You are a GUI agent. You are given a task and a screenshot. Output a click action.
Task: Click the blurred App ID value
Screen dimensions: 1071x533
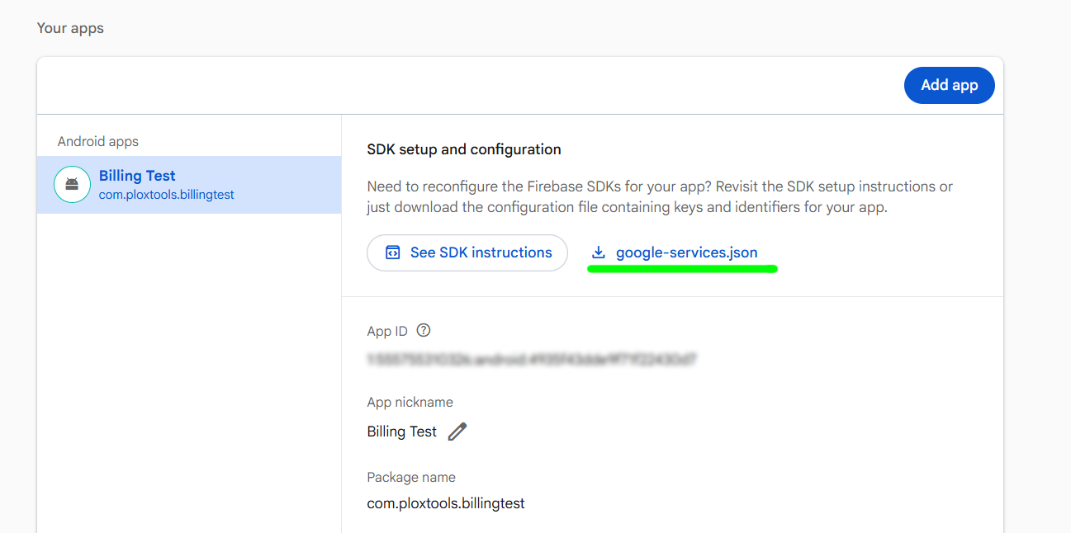point(531,360)
